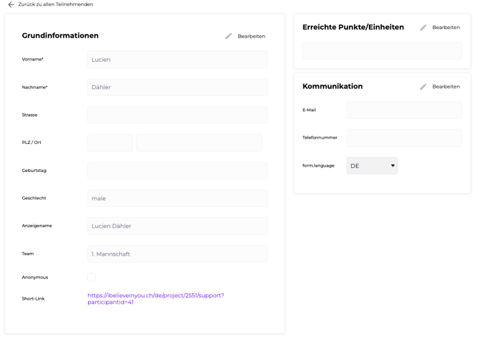Click Bearbeiten for Erreichte Punkte/Einheiten
The height and width of the screenshot is (338, 478).
(446, 27)
